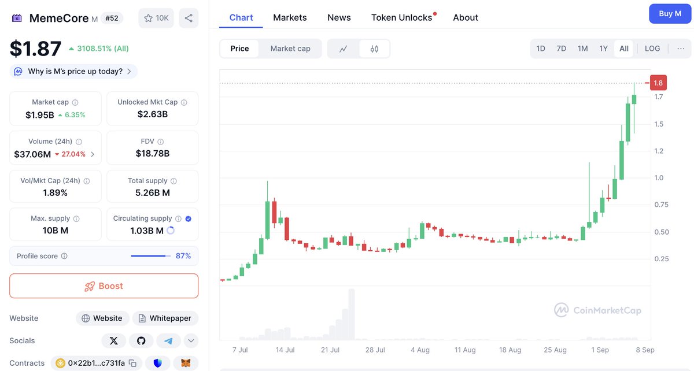Open the Telegram social link
Viewport: 694px width, 371px height.
[168, 341]
